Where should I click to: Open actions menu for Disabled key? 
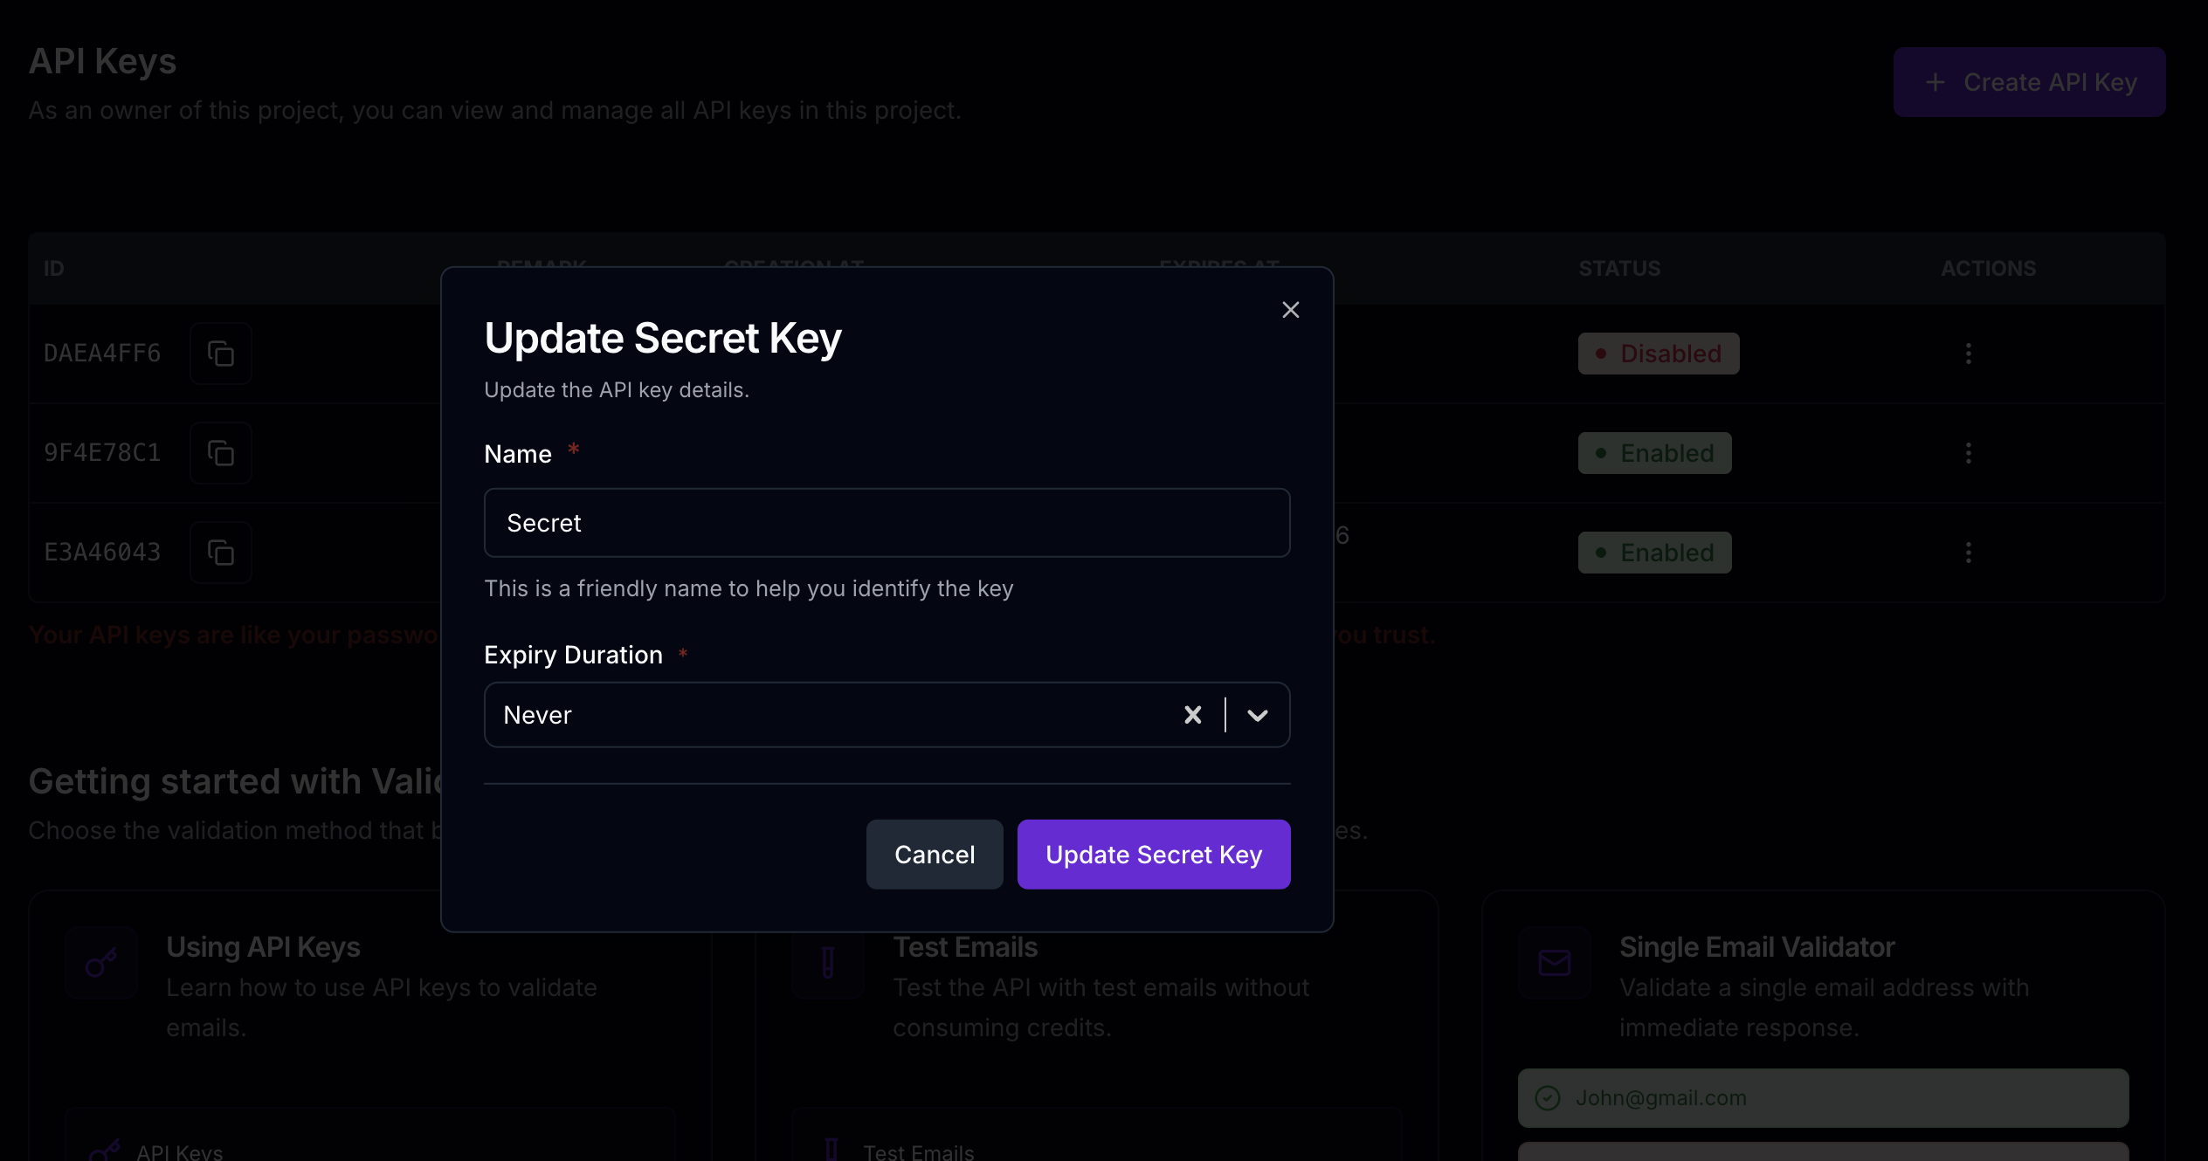pyautogui.click(x=1968, y=354)
